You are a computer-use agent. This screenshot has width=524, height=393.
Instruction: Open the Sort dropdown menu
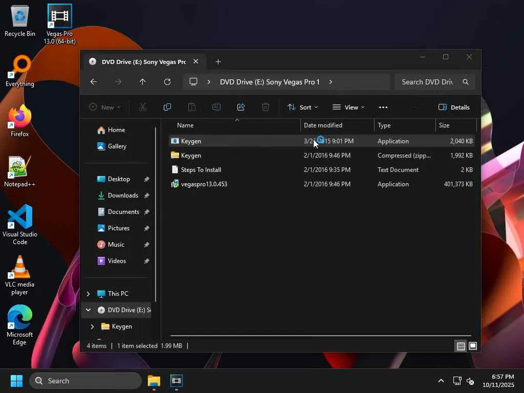point(303,107)
